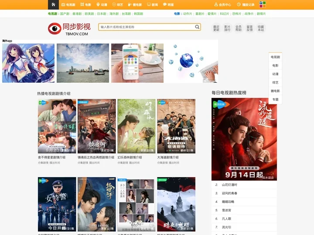The width and height of the screenshot is (314, 235).
Task: Click the 海外剧 category link
Action: [114, 14]
